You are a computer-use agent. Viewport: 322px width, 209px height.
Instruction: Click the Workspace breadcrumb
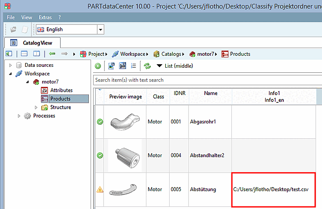point(129,54)
